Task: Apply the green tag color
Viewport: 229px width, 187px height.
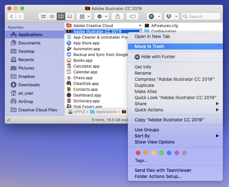Action: [161, 153]
